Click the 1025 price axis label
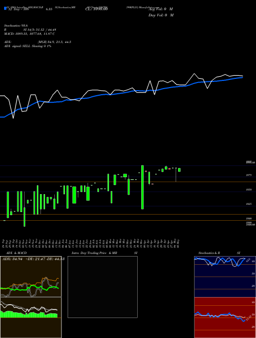This screenshot has height=338, width=256. pyautogui.click(x=249, y=204)
